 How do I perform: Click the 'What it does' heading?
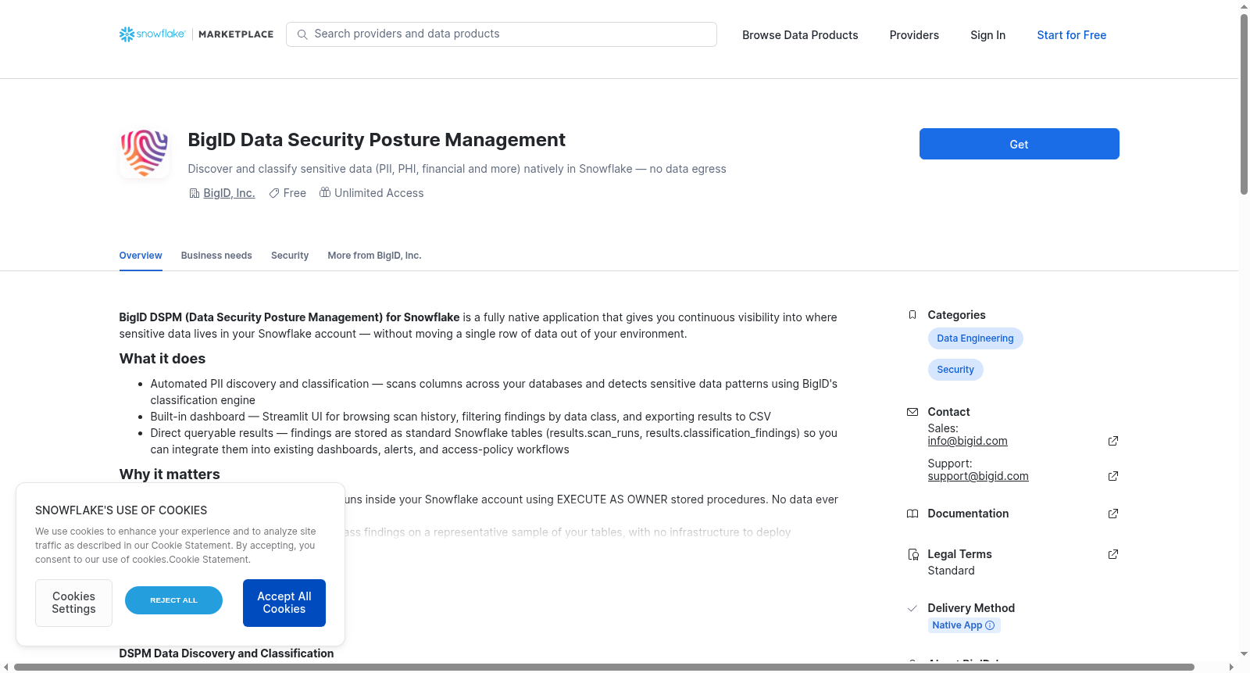click(x=162, y=359)
